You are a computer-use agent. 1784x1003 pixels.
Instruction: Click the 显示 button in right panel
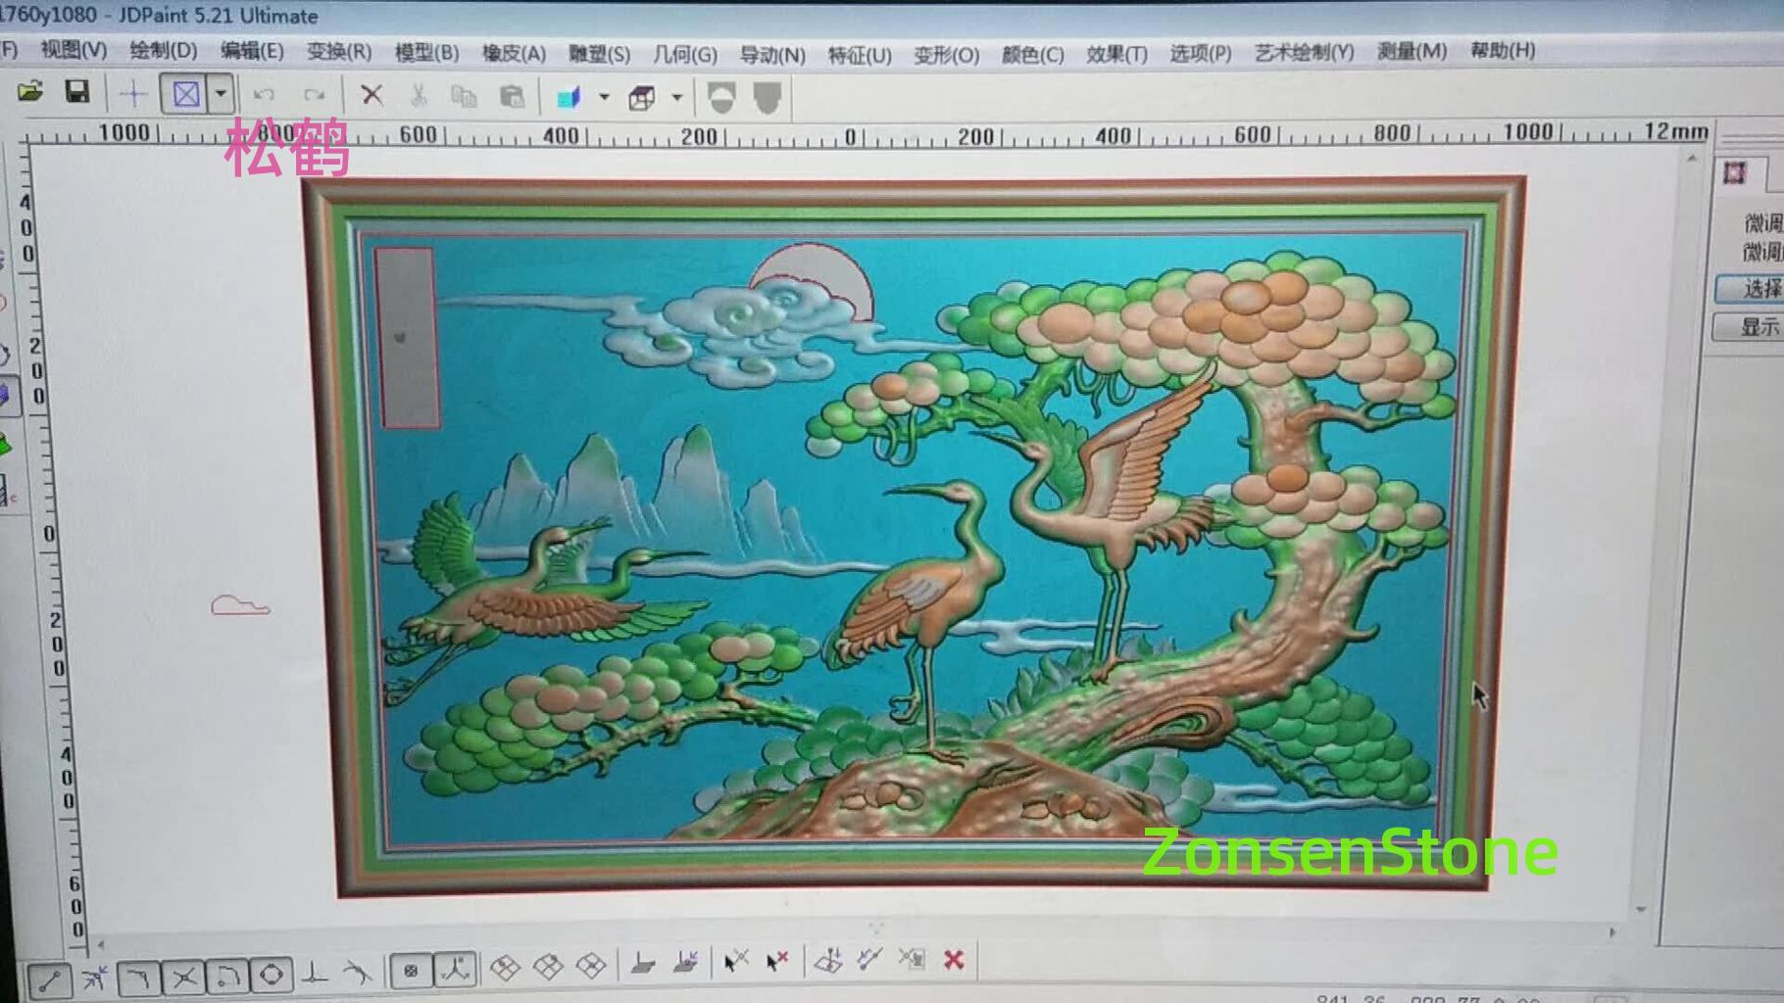1748,326
